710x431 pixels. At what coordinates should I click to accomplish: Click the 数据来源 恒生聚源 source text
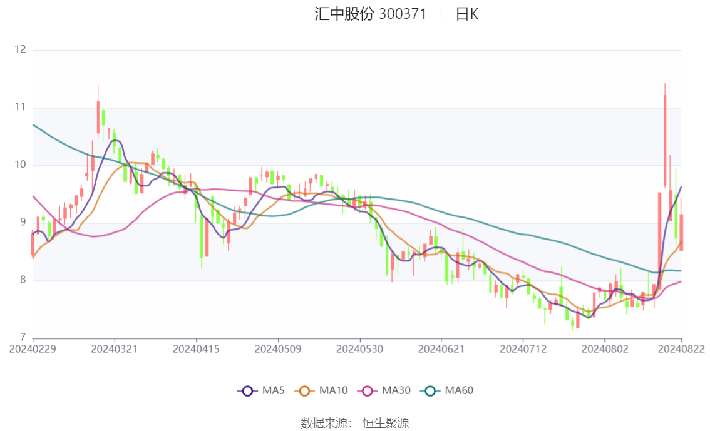(354, 423)
